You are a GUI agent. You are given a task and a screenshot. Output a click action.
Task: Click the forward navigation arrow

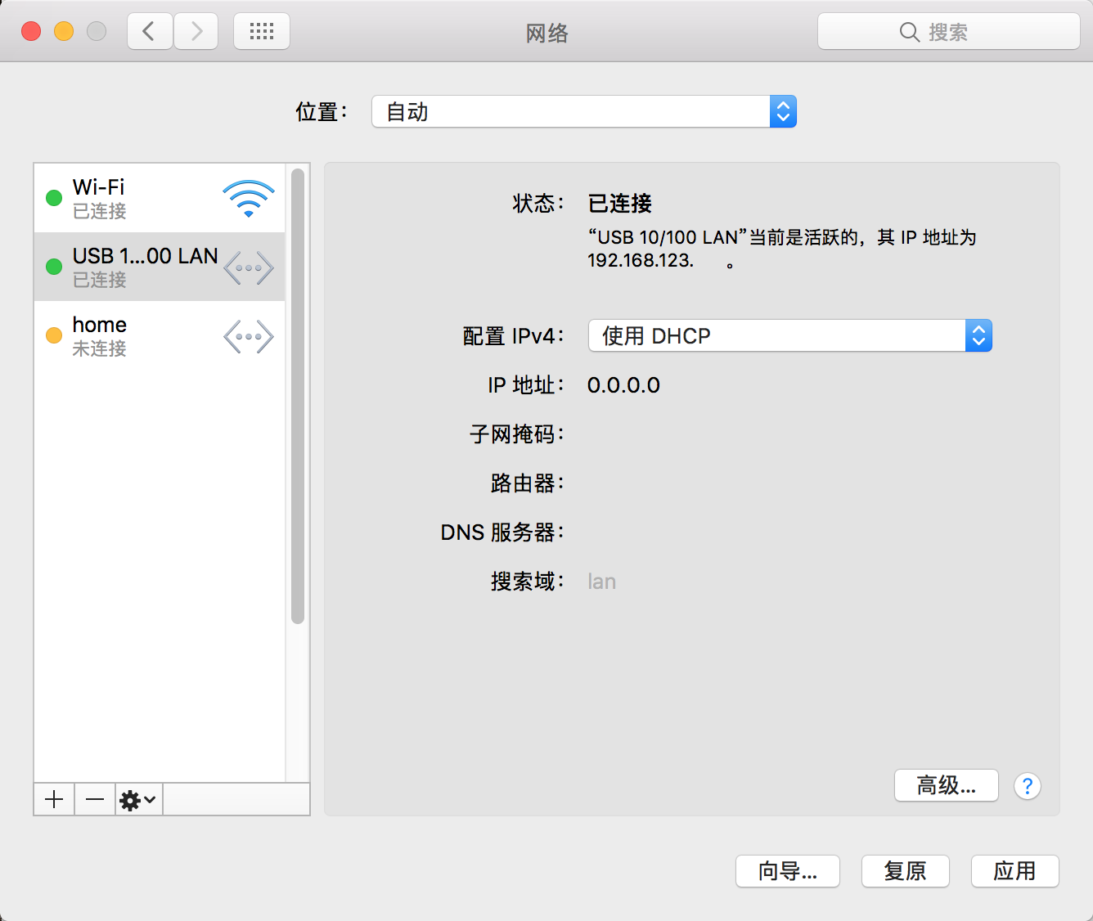pyautogui.click(x=196, y=30)
